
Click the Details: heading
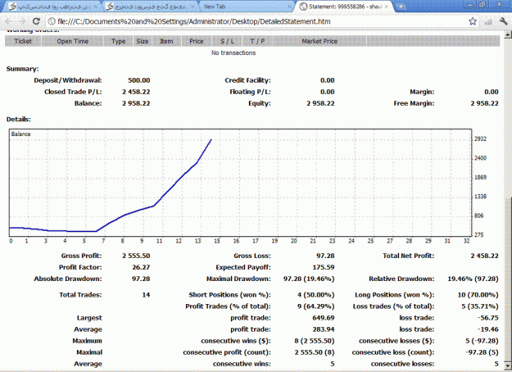[19, 119]
